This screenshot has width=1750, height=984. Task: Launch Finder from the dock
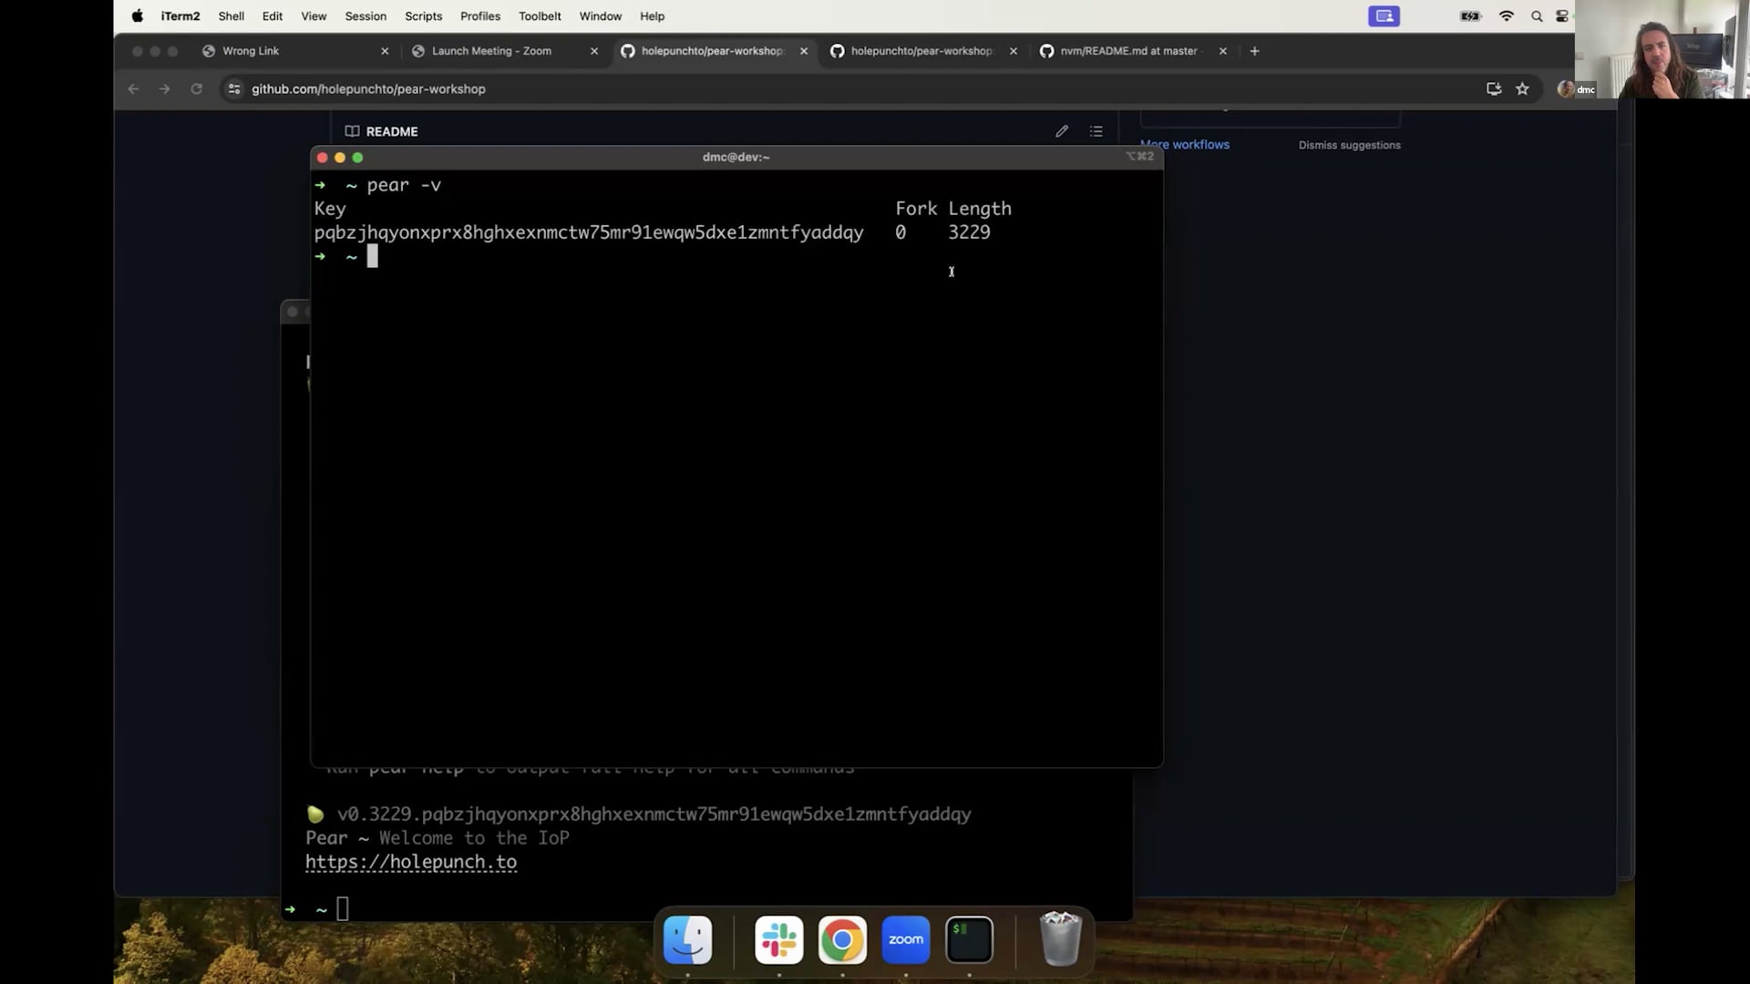[687, 939]
